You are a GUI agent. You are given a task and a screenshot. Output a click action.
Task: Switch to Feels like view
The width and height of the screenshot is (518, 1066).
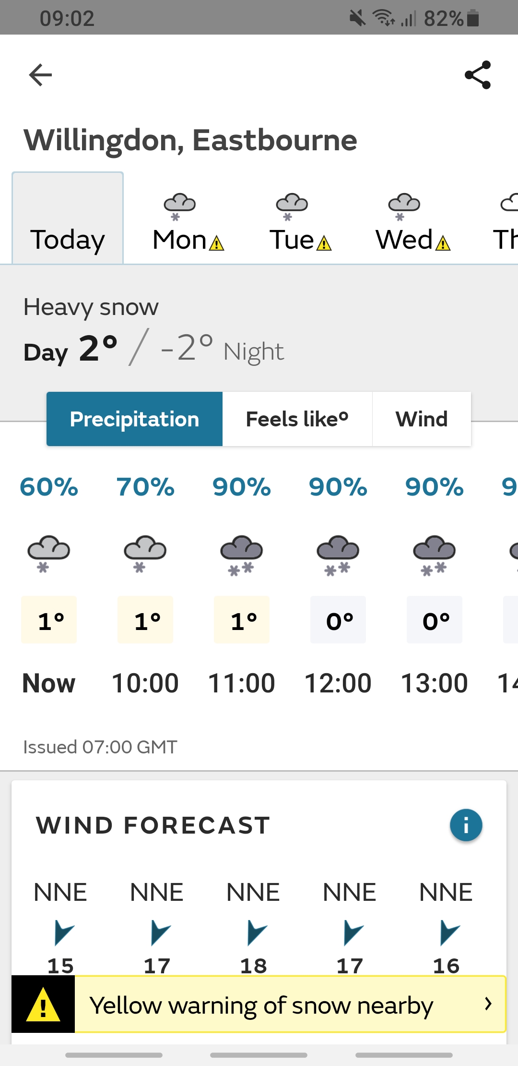tap(297, 419)
